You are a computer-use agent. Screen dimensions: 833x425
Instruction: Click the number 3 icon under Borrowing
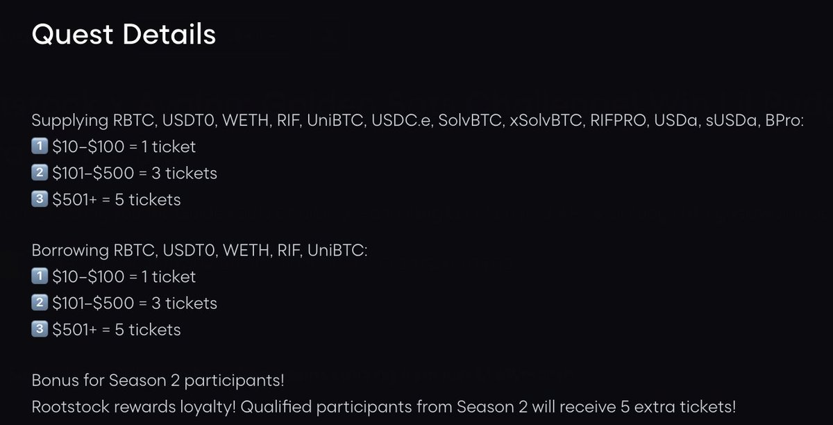coord(40,329)
